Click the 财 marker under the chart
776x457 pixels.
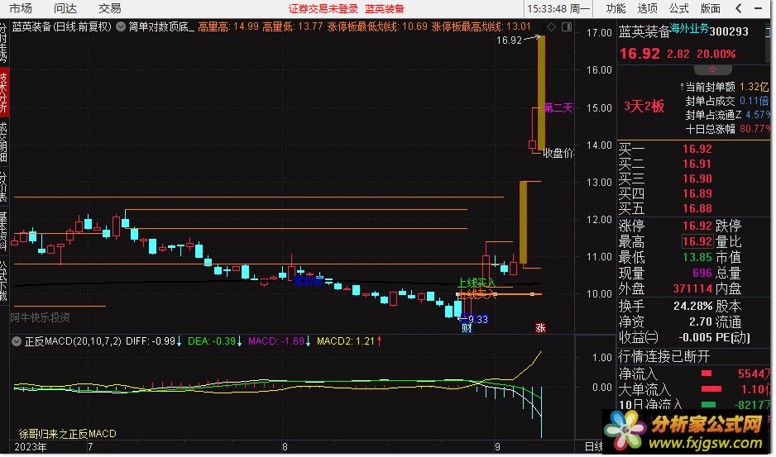coord(467,327)
